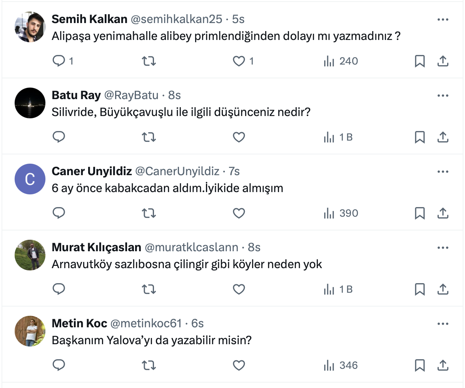This screenshot has height=388, width=465.
Task: Open more options for Semih Kalkan's tweet
Action: pos(443,20)
